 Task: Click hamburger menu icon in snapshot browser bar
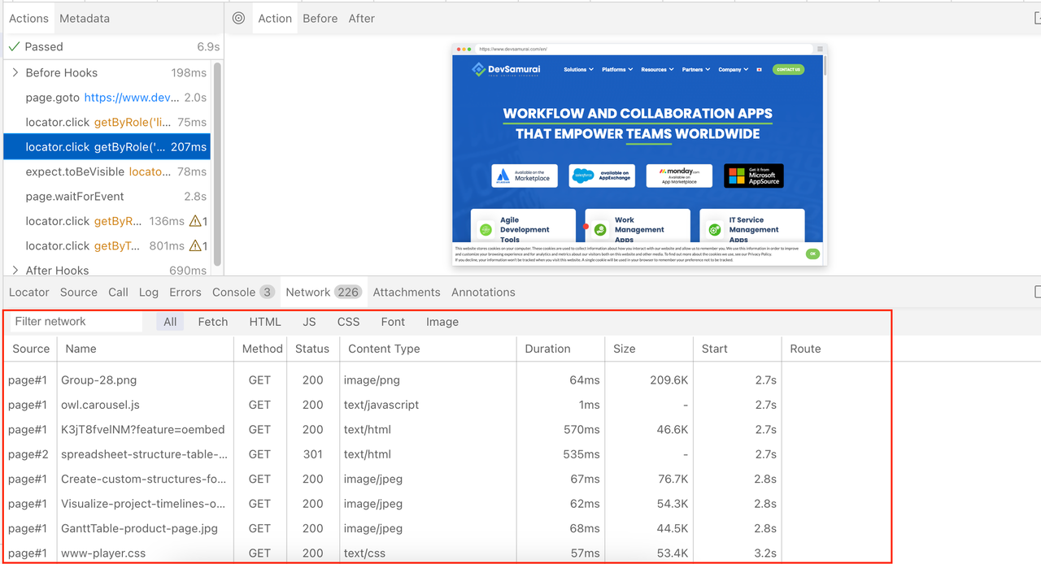[x=820, y=49]
